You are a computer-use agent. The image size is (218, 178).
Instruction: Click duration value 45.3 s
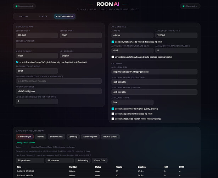pyautogui.click(x=141, y=171)
